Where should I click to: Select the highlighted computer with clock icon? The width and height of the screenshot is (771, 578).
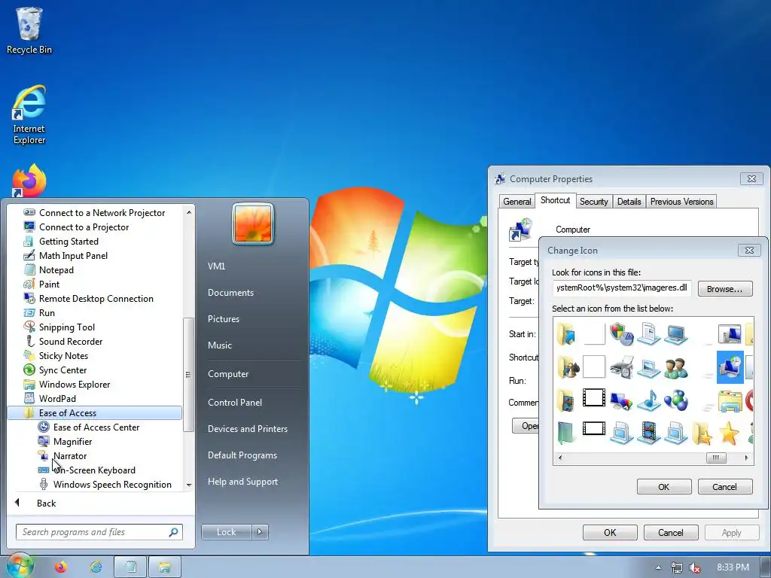tap(730, 367)
